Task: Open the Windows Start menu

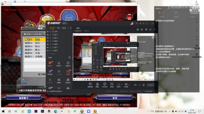Action: pyautogui.click(x=3, y=111)
